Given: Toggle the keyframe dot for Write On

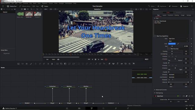Looking at the screenshot, I should click(191, 82).
